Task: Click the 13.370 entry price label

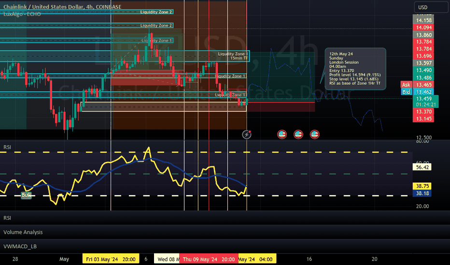Action: pos(423,111)
